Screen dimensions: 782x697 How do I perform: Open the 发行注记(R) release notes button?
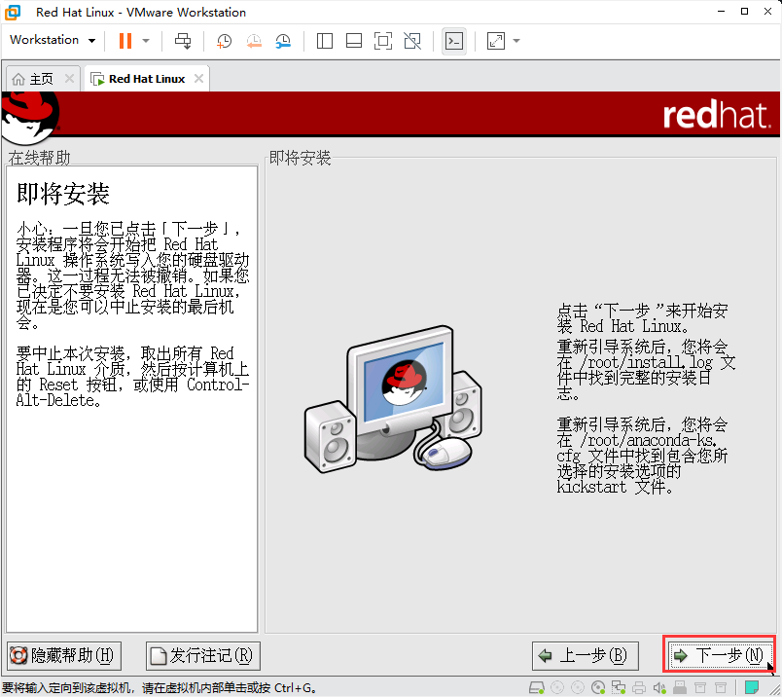pyautogui.click(x=203, y=655)
